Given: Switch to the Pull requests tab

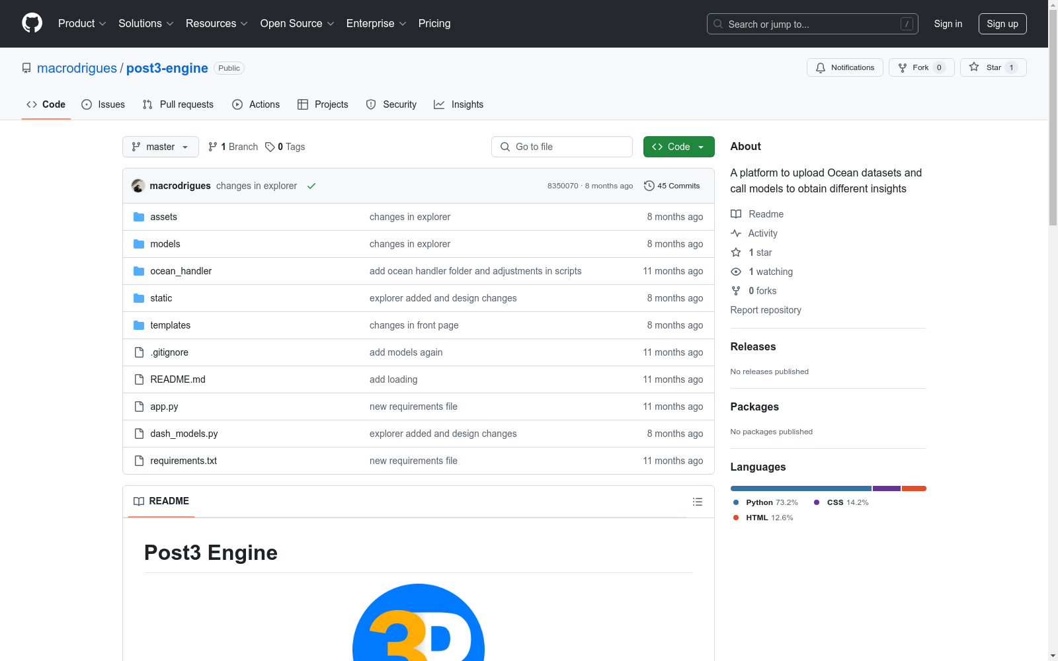Looking at the screenshot, I should (178, 104).
